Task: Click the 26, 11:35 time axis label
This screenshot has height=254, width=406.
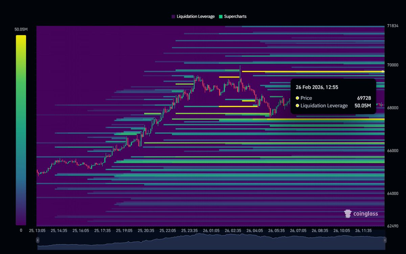Action: pyautogui.click(x=363, y=231)
